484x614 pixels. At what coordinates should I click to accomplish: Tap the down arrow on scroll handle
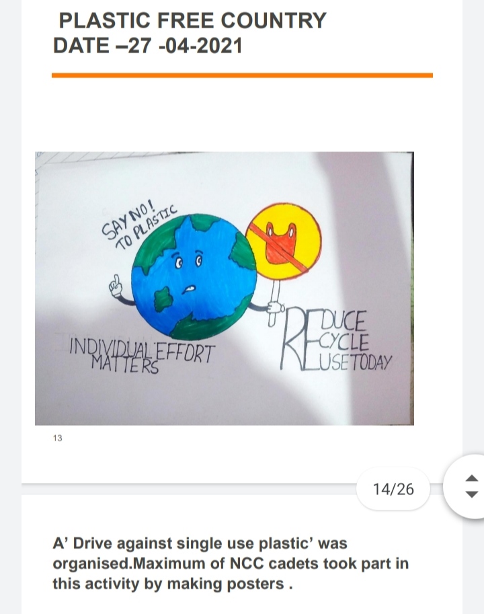(x=472, y=494)
